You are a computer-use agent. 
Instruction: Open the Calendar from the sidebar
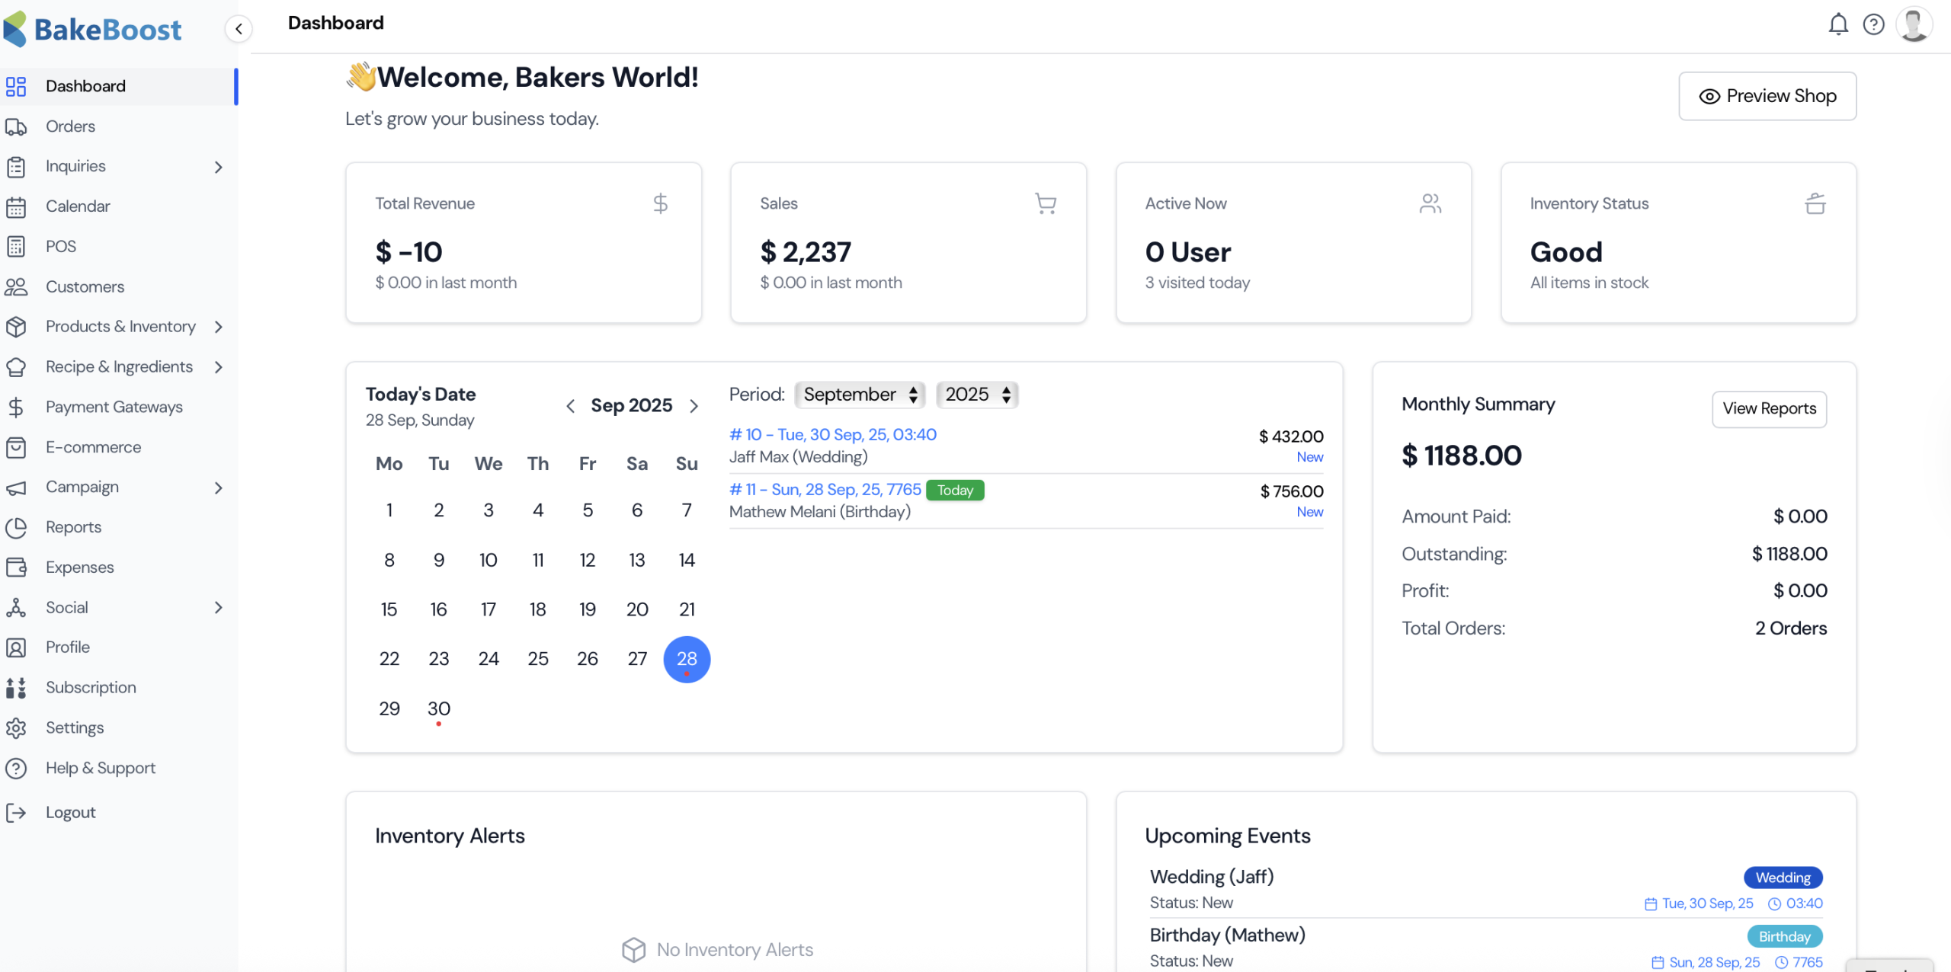[x=78, y=206]
